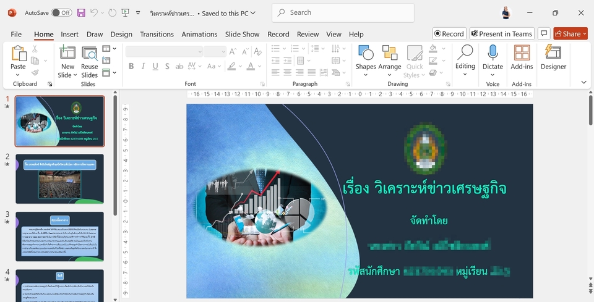
Task: Open the Designer pane
Action: (x=553, y=57)
